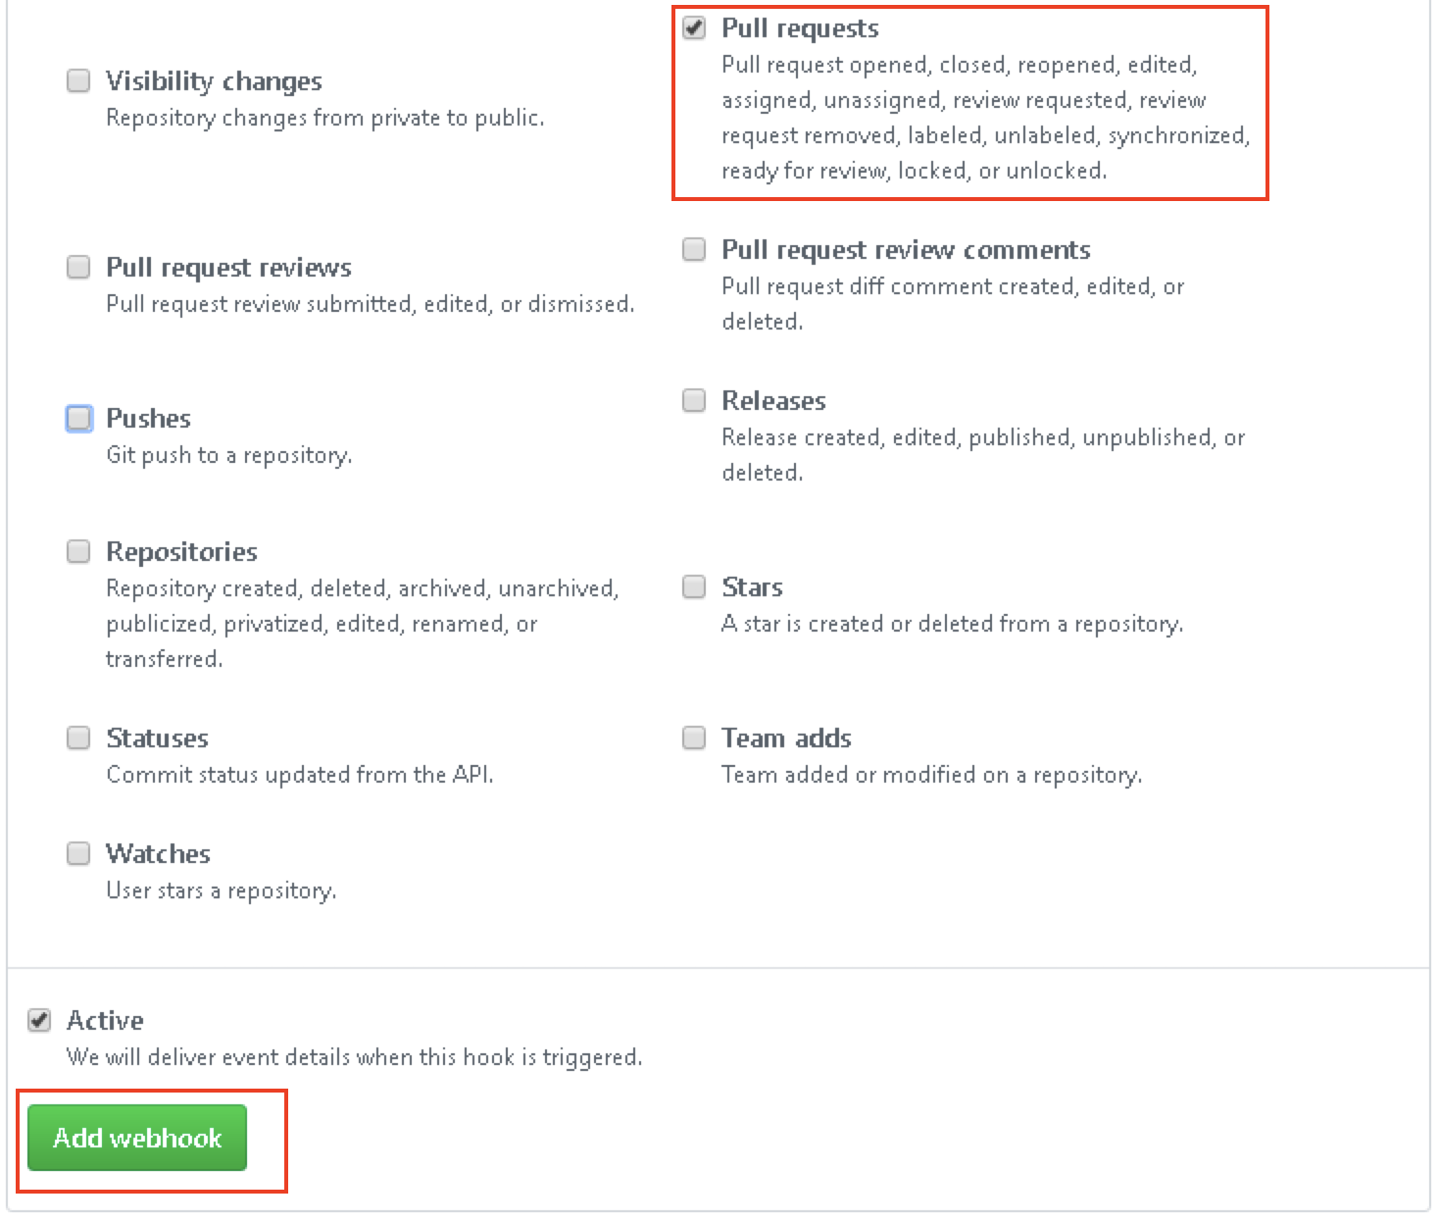Click the Active label text
This screenshot has width=1439, height=1222.
105,1021
